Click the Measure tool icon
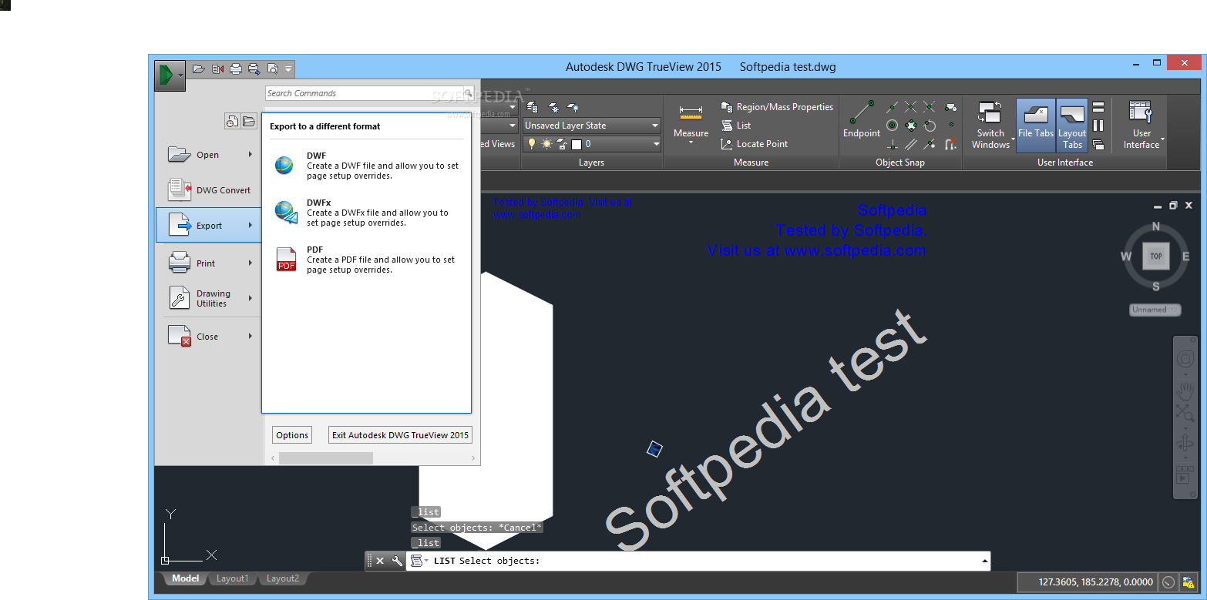Image resolution: width=1207 pixels, height=600 pixels. click(691, 113)
